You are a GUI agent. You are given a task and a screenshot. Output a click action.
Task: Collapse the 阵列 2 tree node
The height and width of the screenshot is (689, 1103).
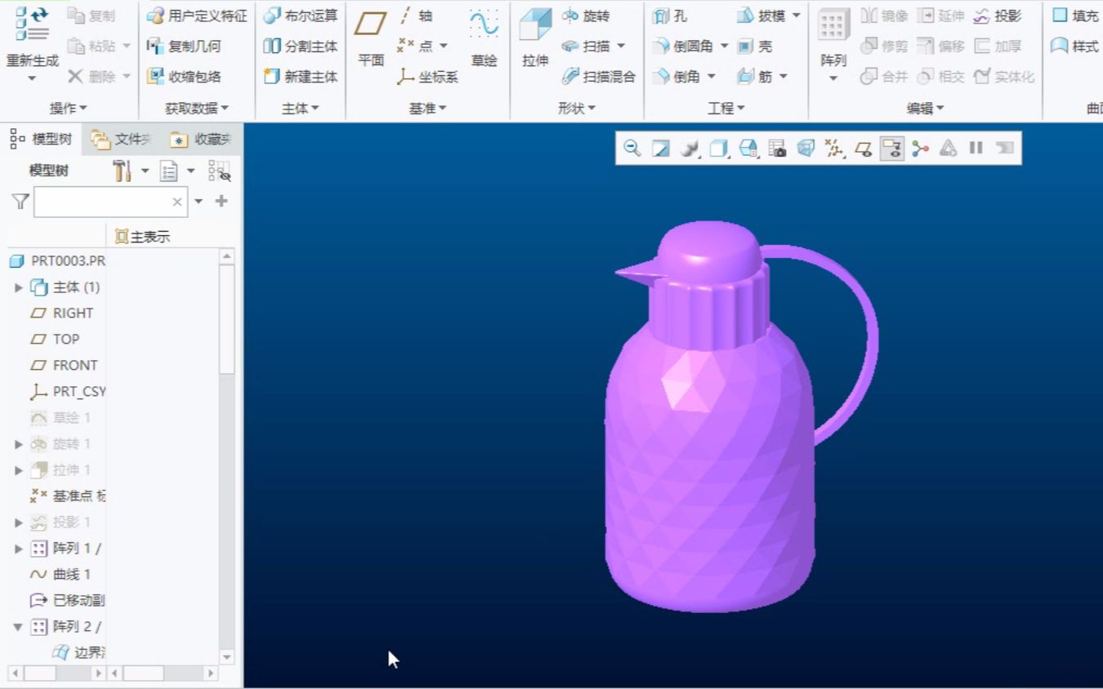point(20,627)
